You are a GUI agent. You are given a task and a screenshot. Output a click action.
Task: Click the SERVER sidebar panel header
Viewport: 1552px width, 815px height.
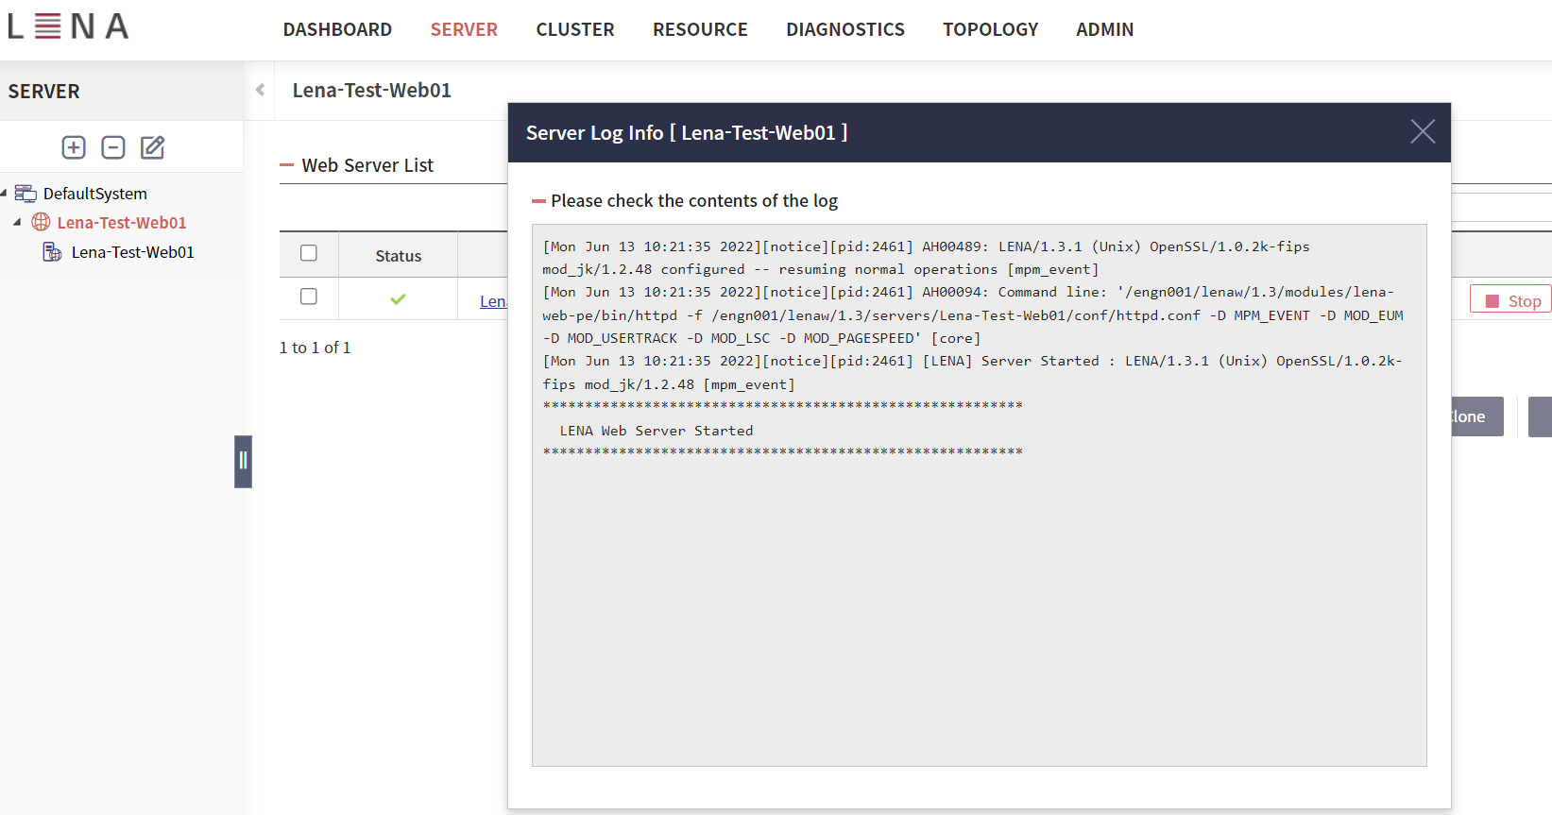click(44, 92)
